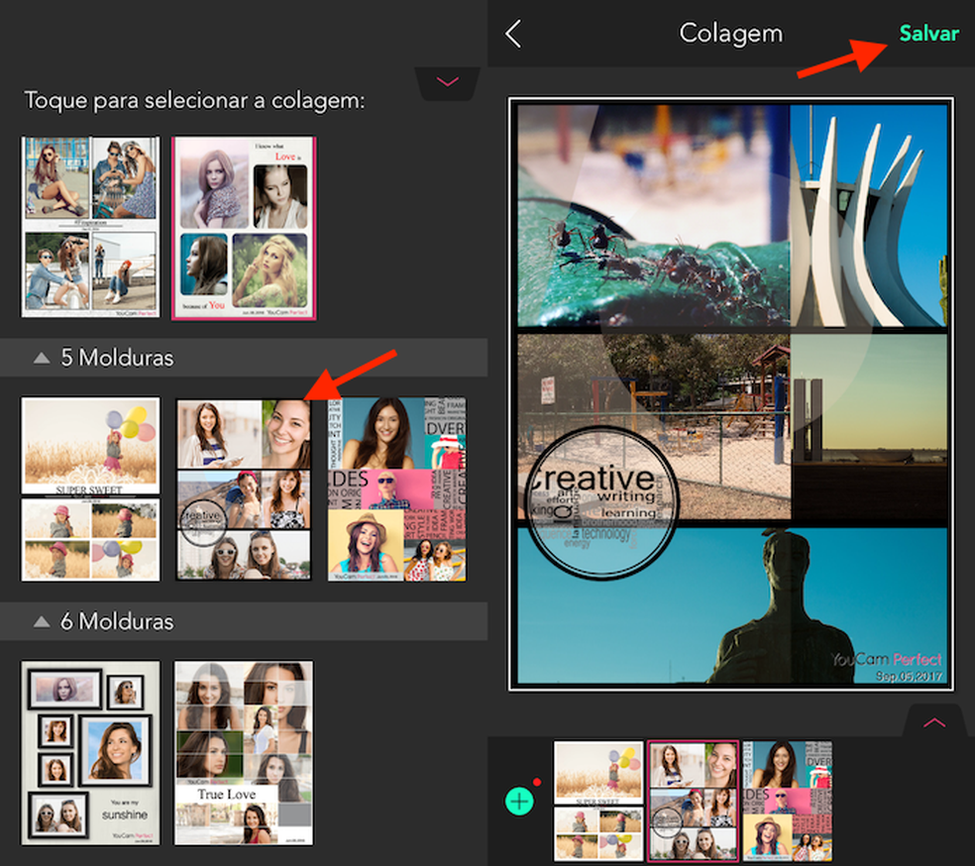Screen dimensions: 975x866
Task: Tap the highlighted collage in bottom strip
Action: pos(694,800)
